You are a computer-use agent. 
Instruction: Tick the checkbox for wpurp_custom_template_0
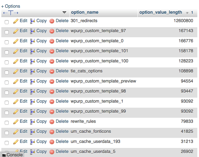click(7, 42)
